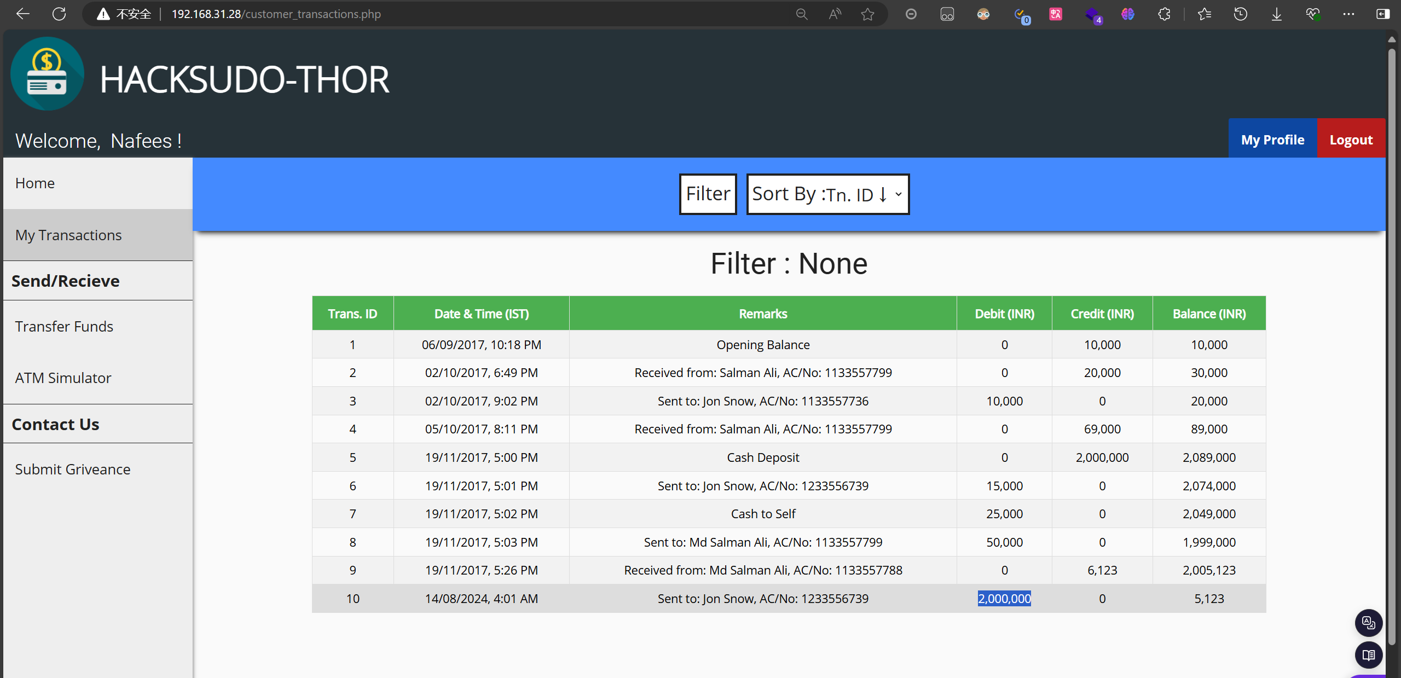Click the Filter button

pos(708,194)
